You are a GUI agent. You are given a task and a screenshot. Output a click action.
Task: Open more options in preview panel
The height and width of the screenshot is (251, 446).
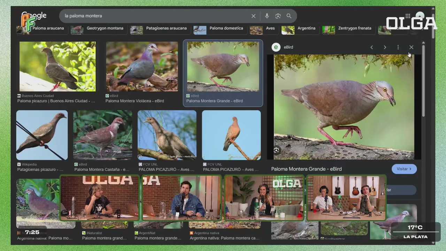[x=398, y=47]
